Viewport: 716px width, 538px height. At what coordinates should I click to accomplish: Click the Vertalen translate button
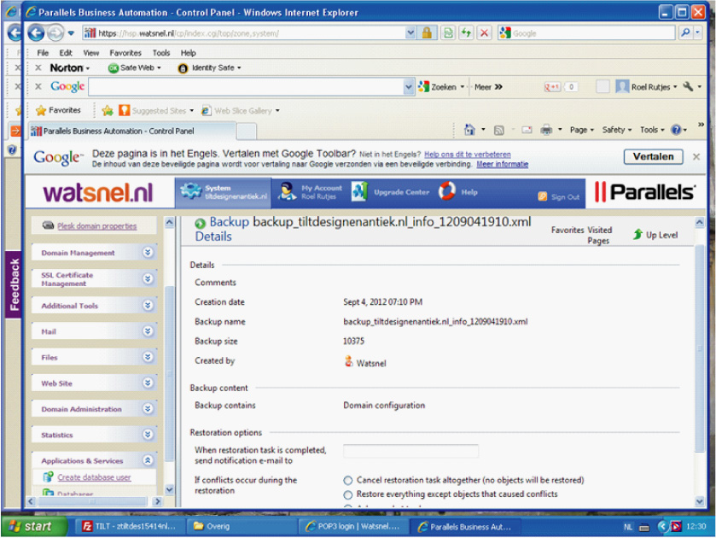click(653, 157)
